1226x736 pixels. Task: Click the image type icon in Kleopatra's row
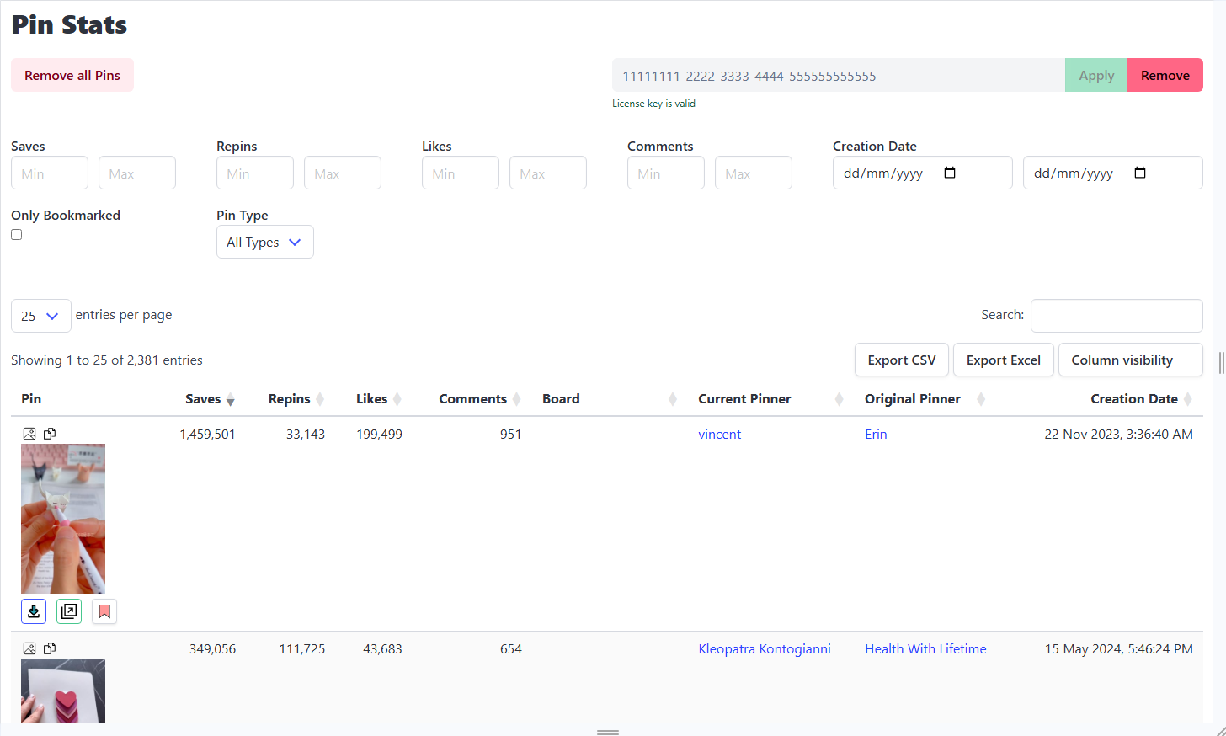(29, 648)
